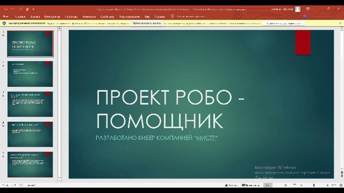Click the slide counter in status bar
Viewport: 344px width, 193px height.
click(9, 185)
